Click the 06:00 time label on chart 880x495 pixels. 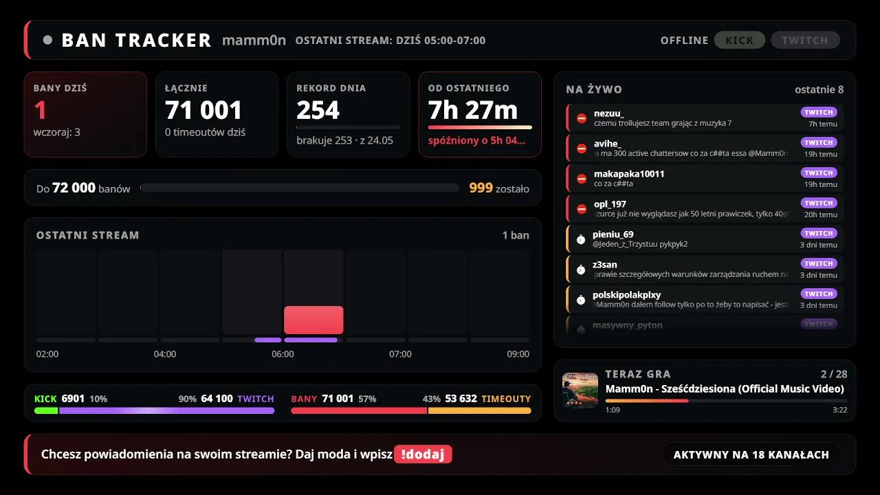283,354
